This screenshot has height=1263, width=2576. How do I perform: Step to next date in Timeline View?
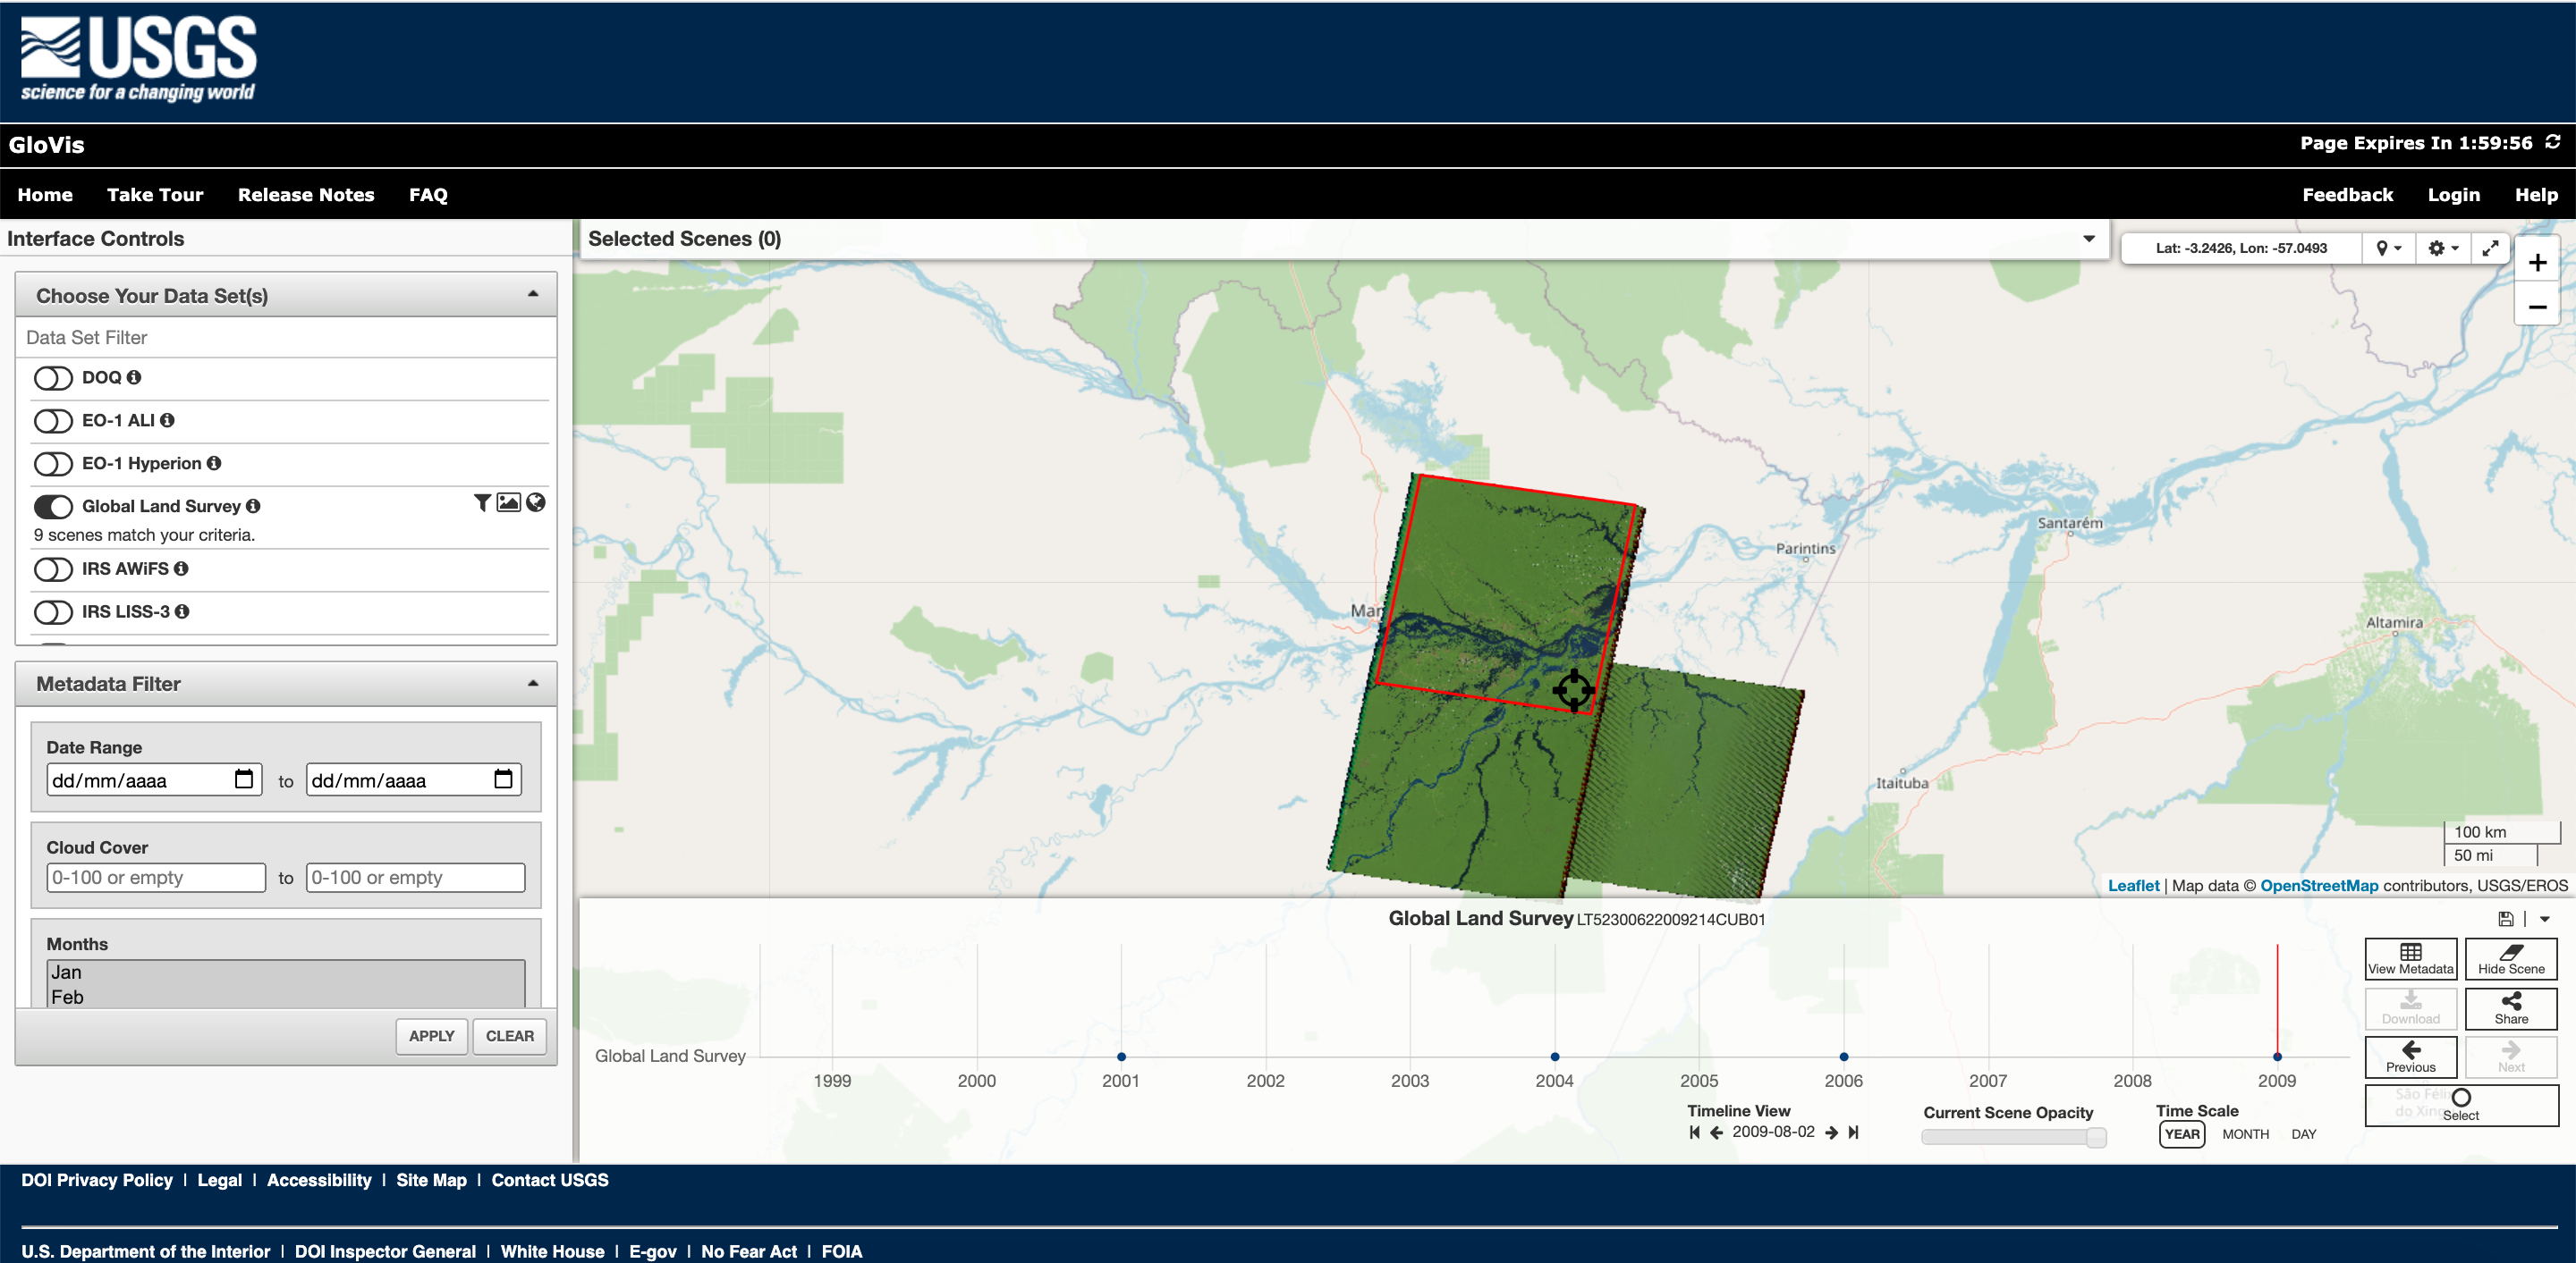coord(1831,1132)
